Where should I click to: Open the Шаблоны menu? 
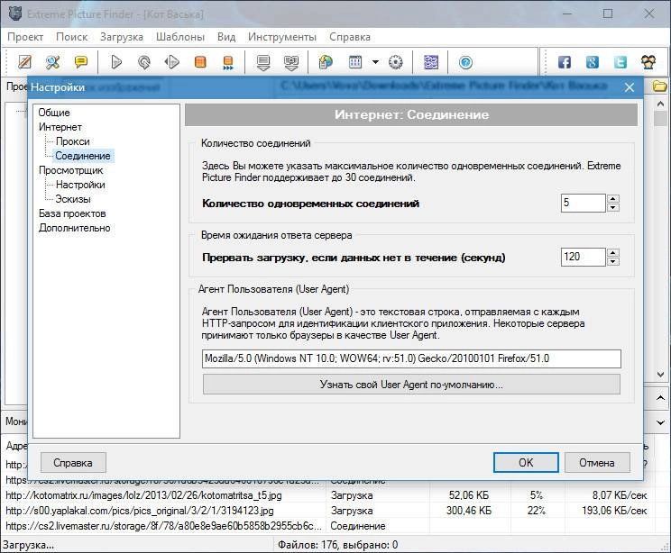[180, 37]
